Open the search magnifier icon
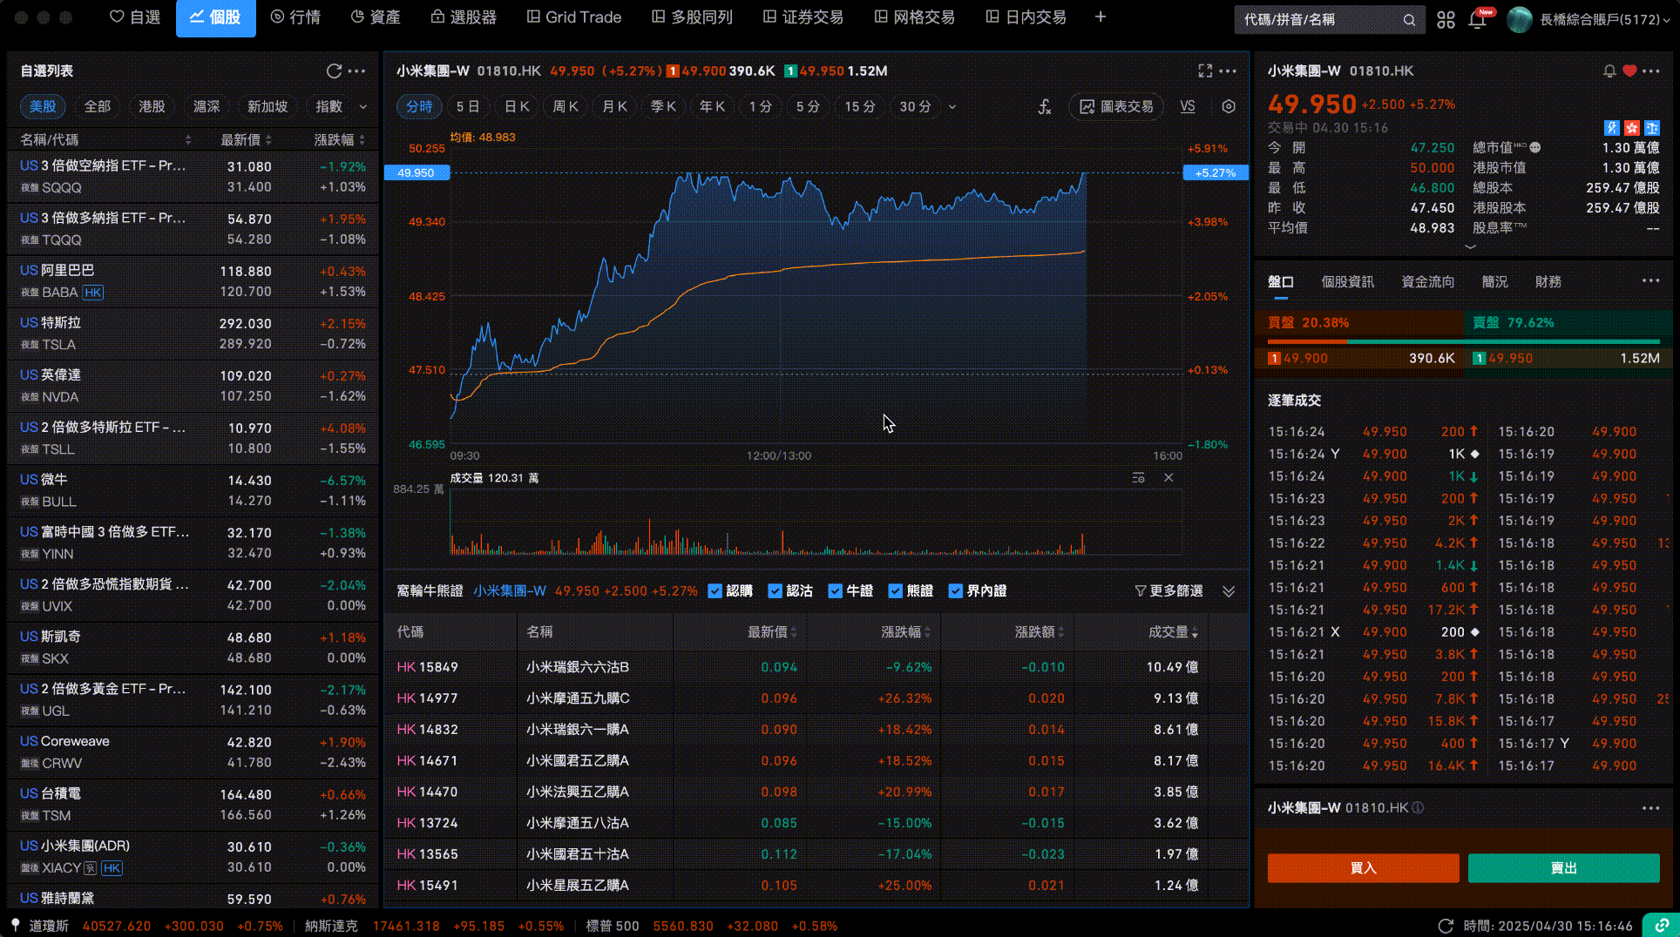Viewport: 1680px width, 937px height. tap(1409, 20)
